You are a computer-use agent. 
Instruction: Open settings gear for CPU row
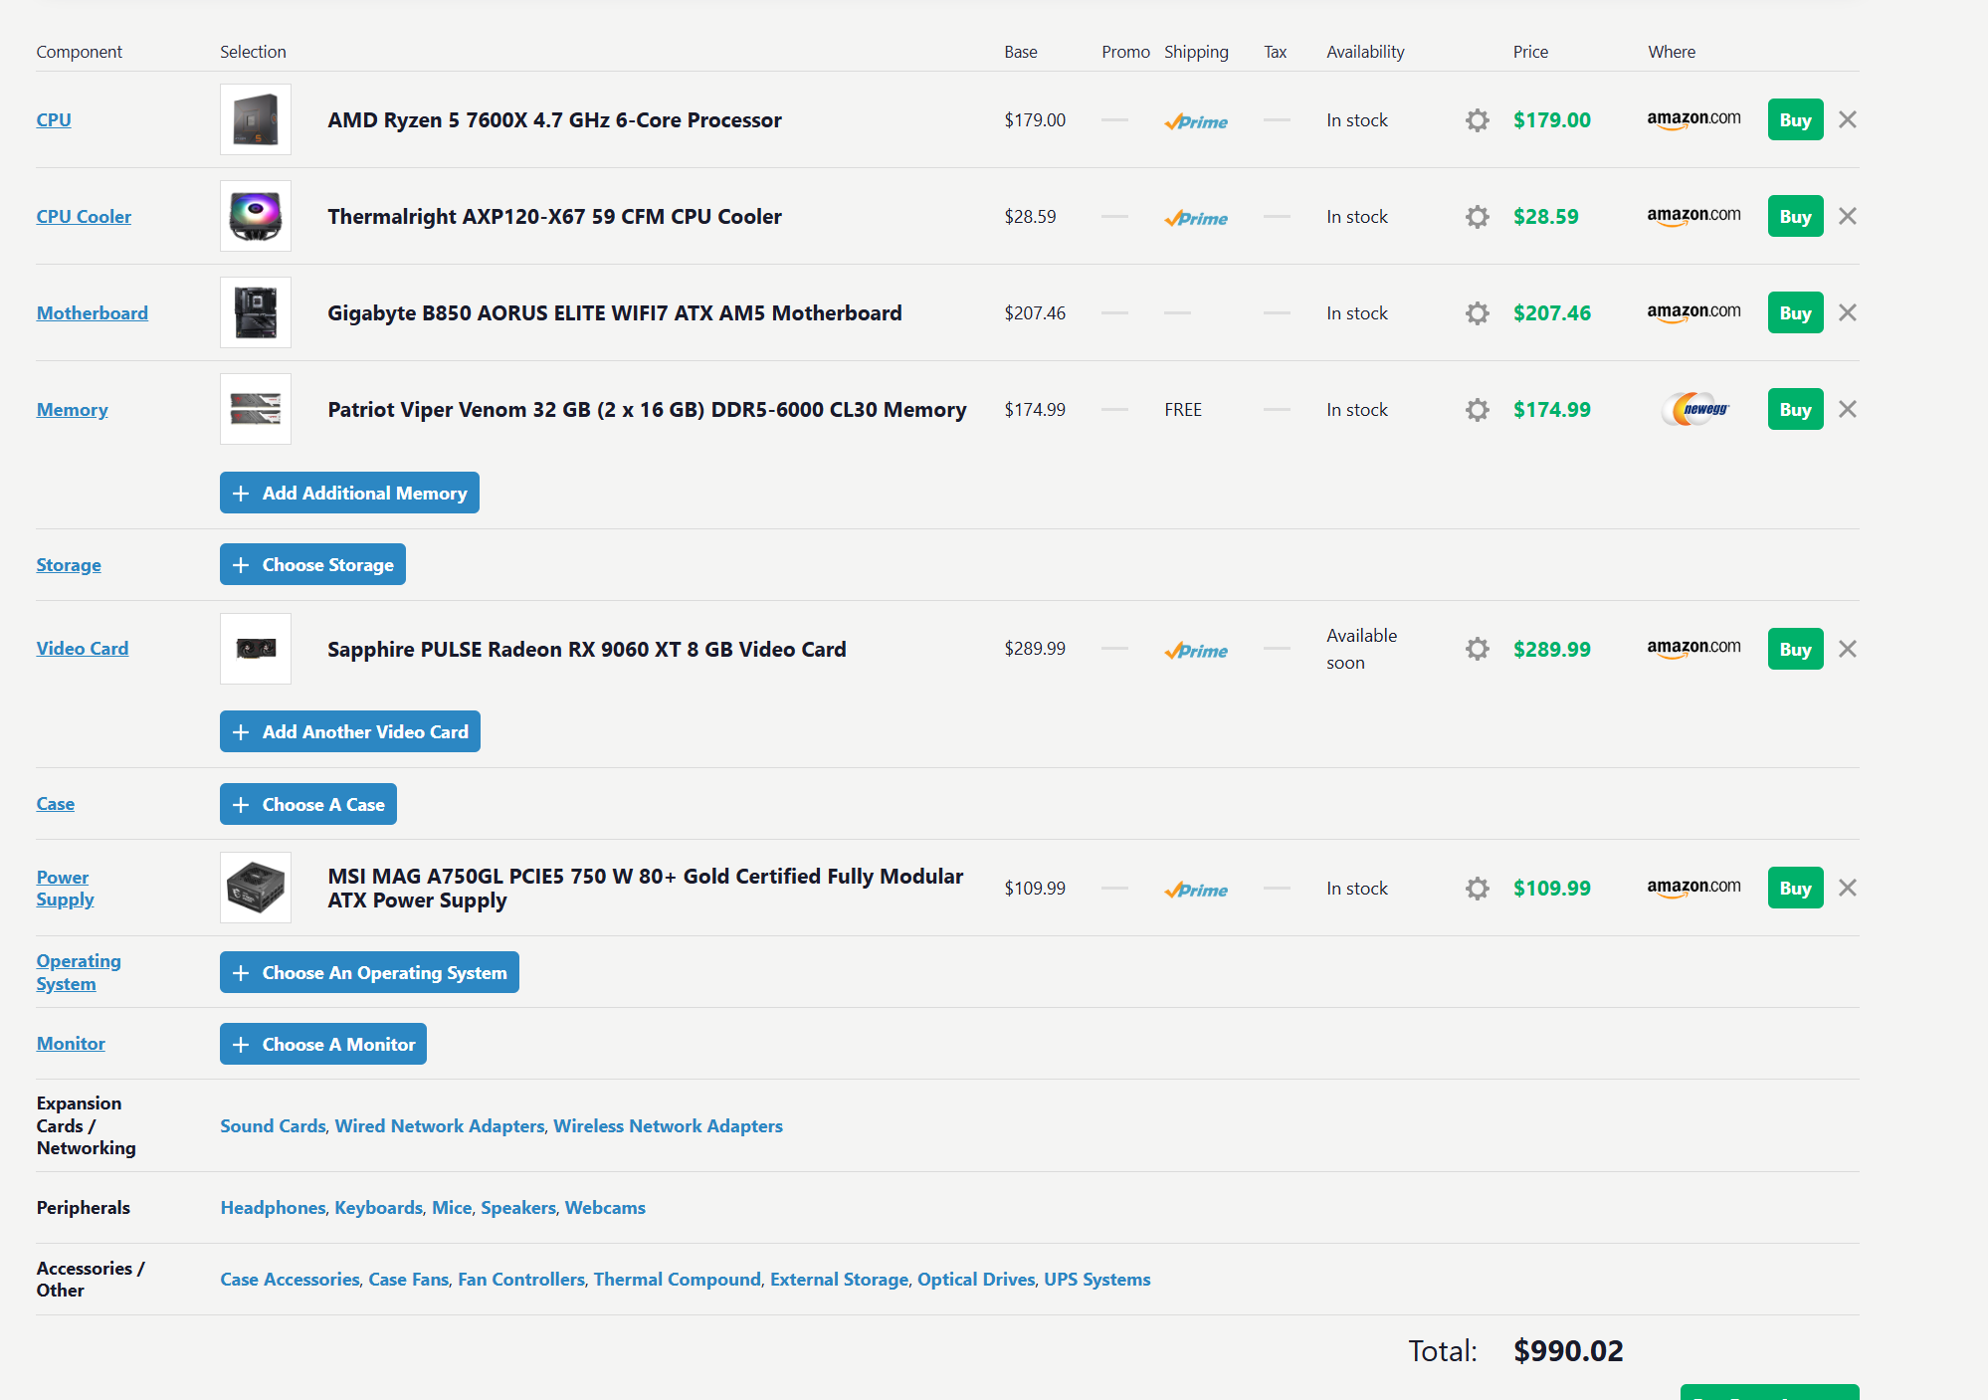tap(1477, 120)
